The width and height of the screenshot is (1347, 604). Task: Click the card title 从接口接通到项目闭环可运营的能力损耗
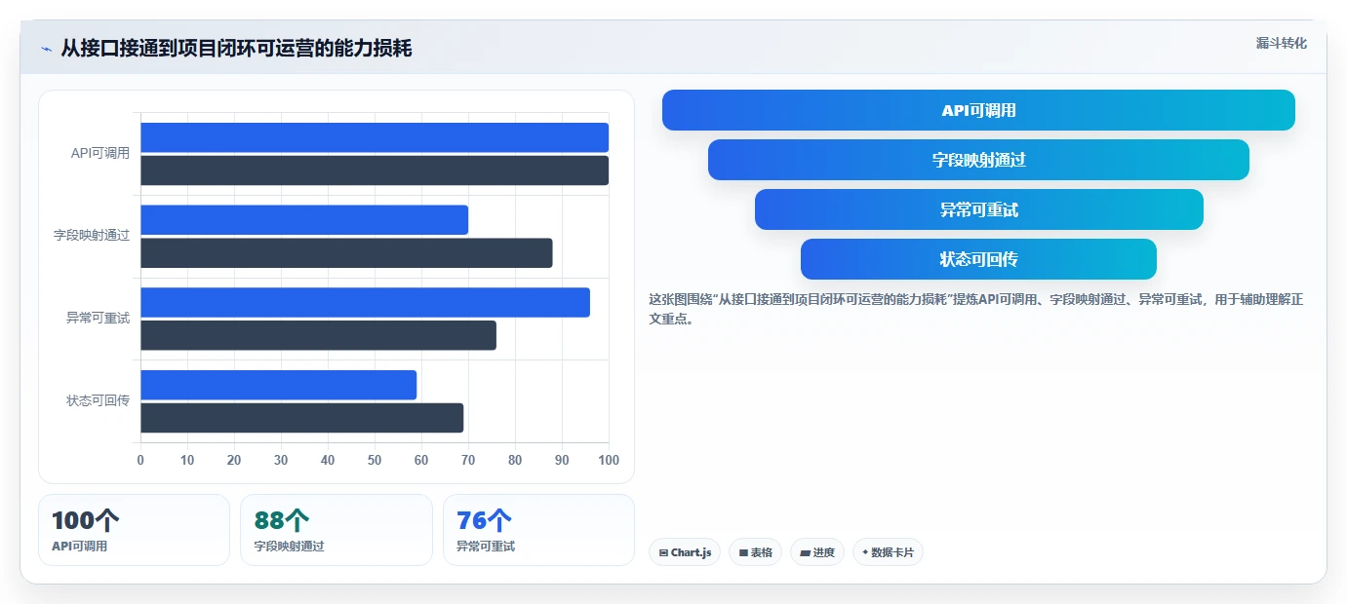[236, 49]
